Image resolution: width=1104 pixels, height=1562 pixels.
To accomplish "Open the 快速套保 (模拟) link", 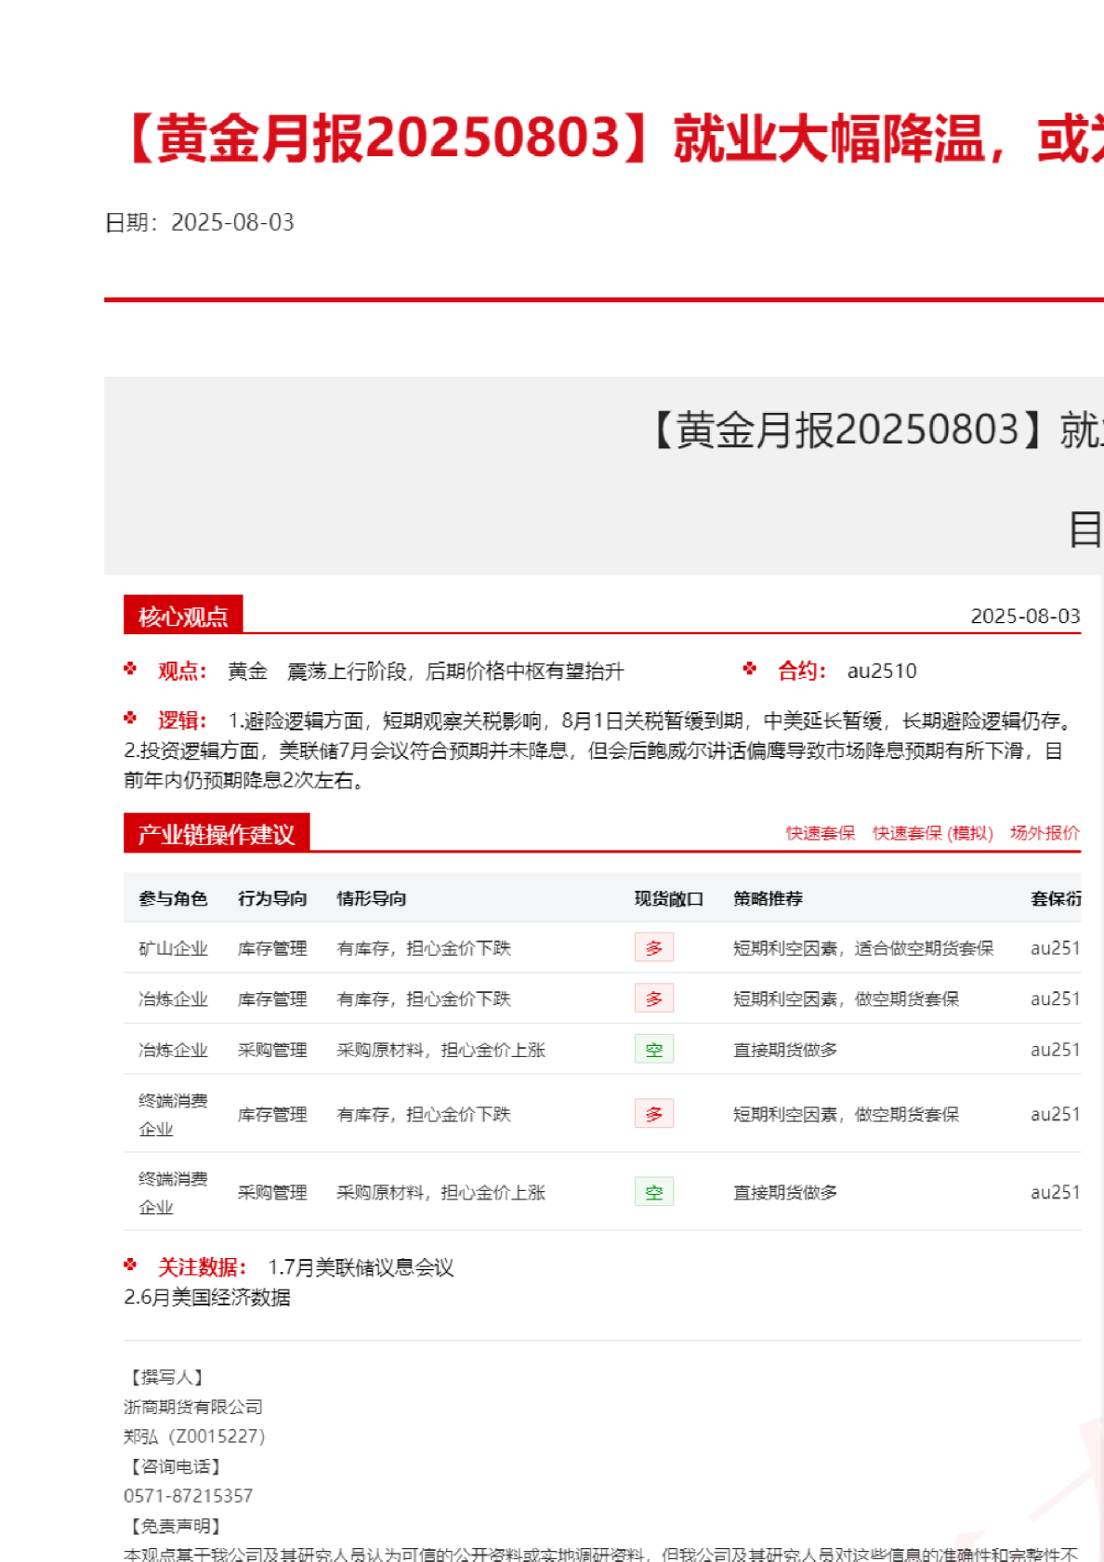I will click(x=932, y=833).
